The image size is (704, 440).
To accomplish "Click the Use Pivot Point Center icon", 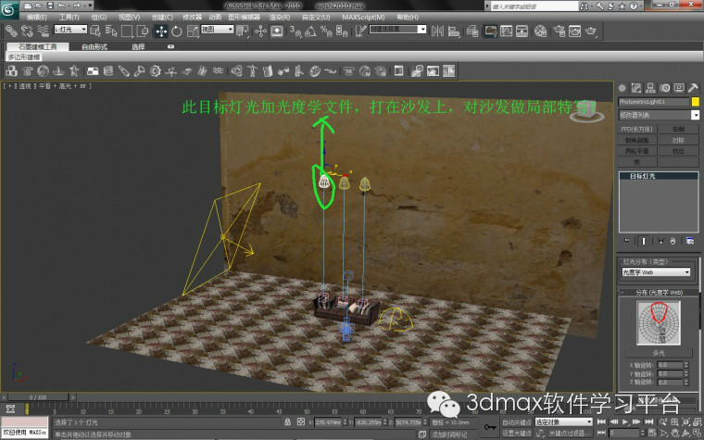I will pyautogui.click(x=243, y=31).
